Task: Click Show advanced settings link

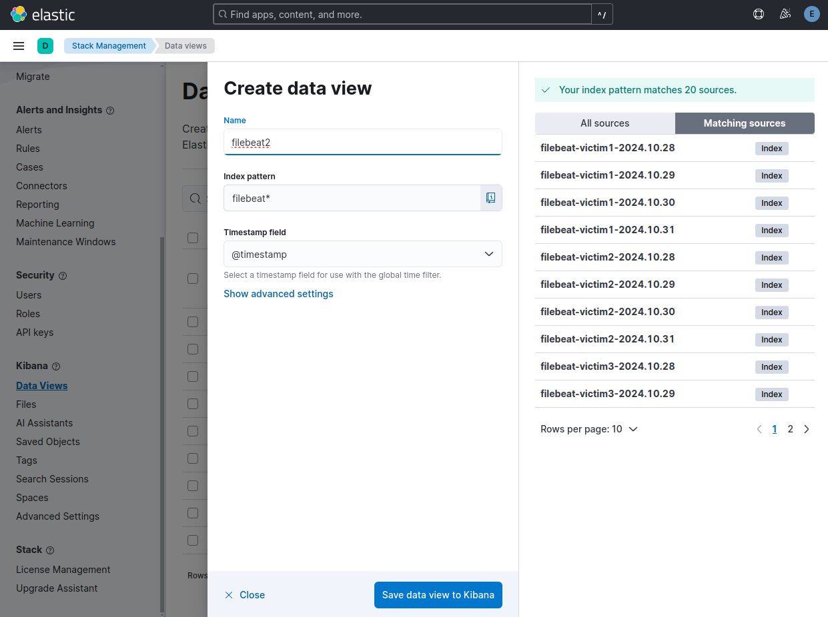Action: [278, 294]
